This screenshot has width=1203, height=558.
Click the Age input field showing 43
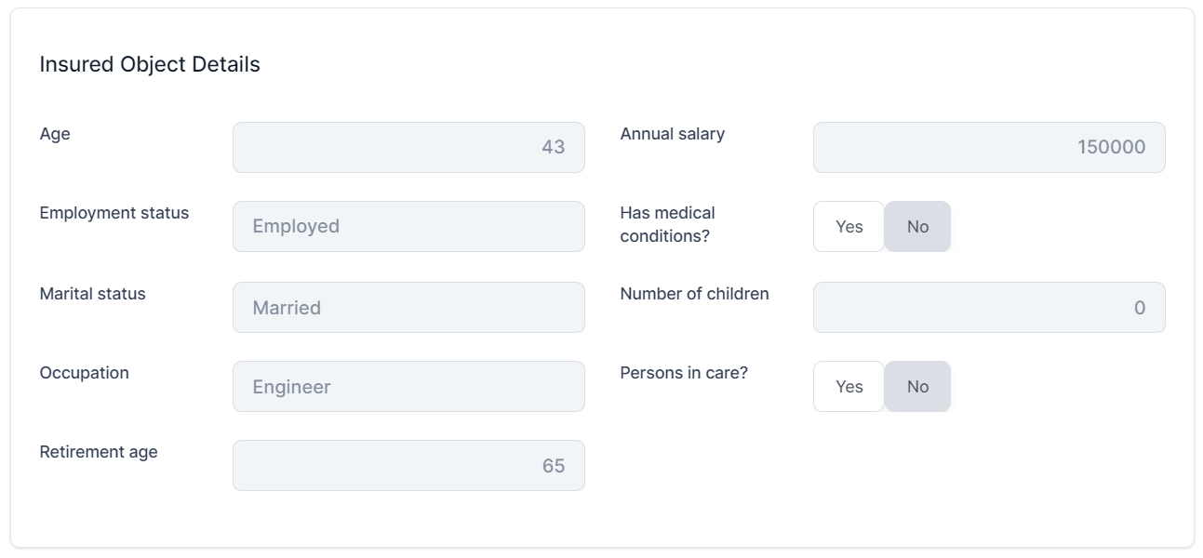coord(408,147)
